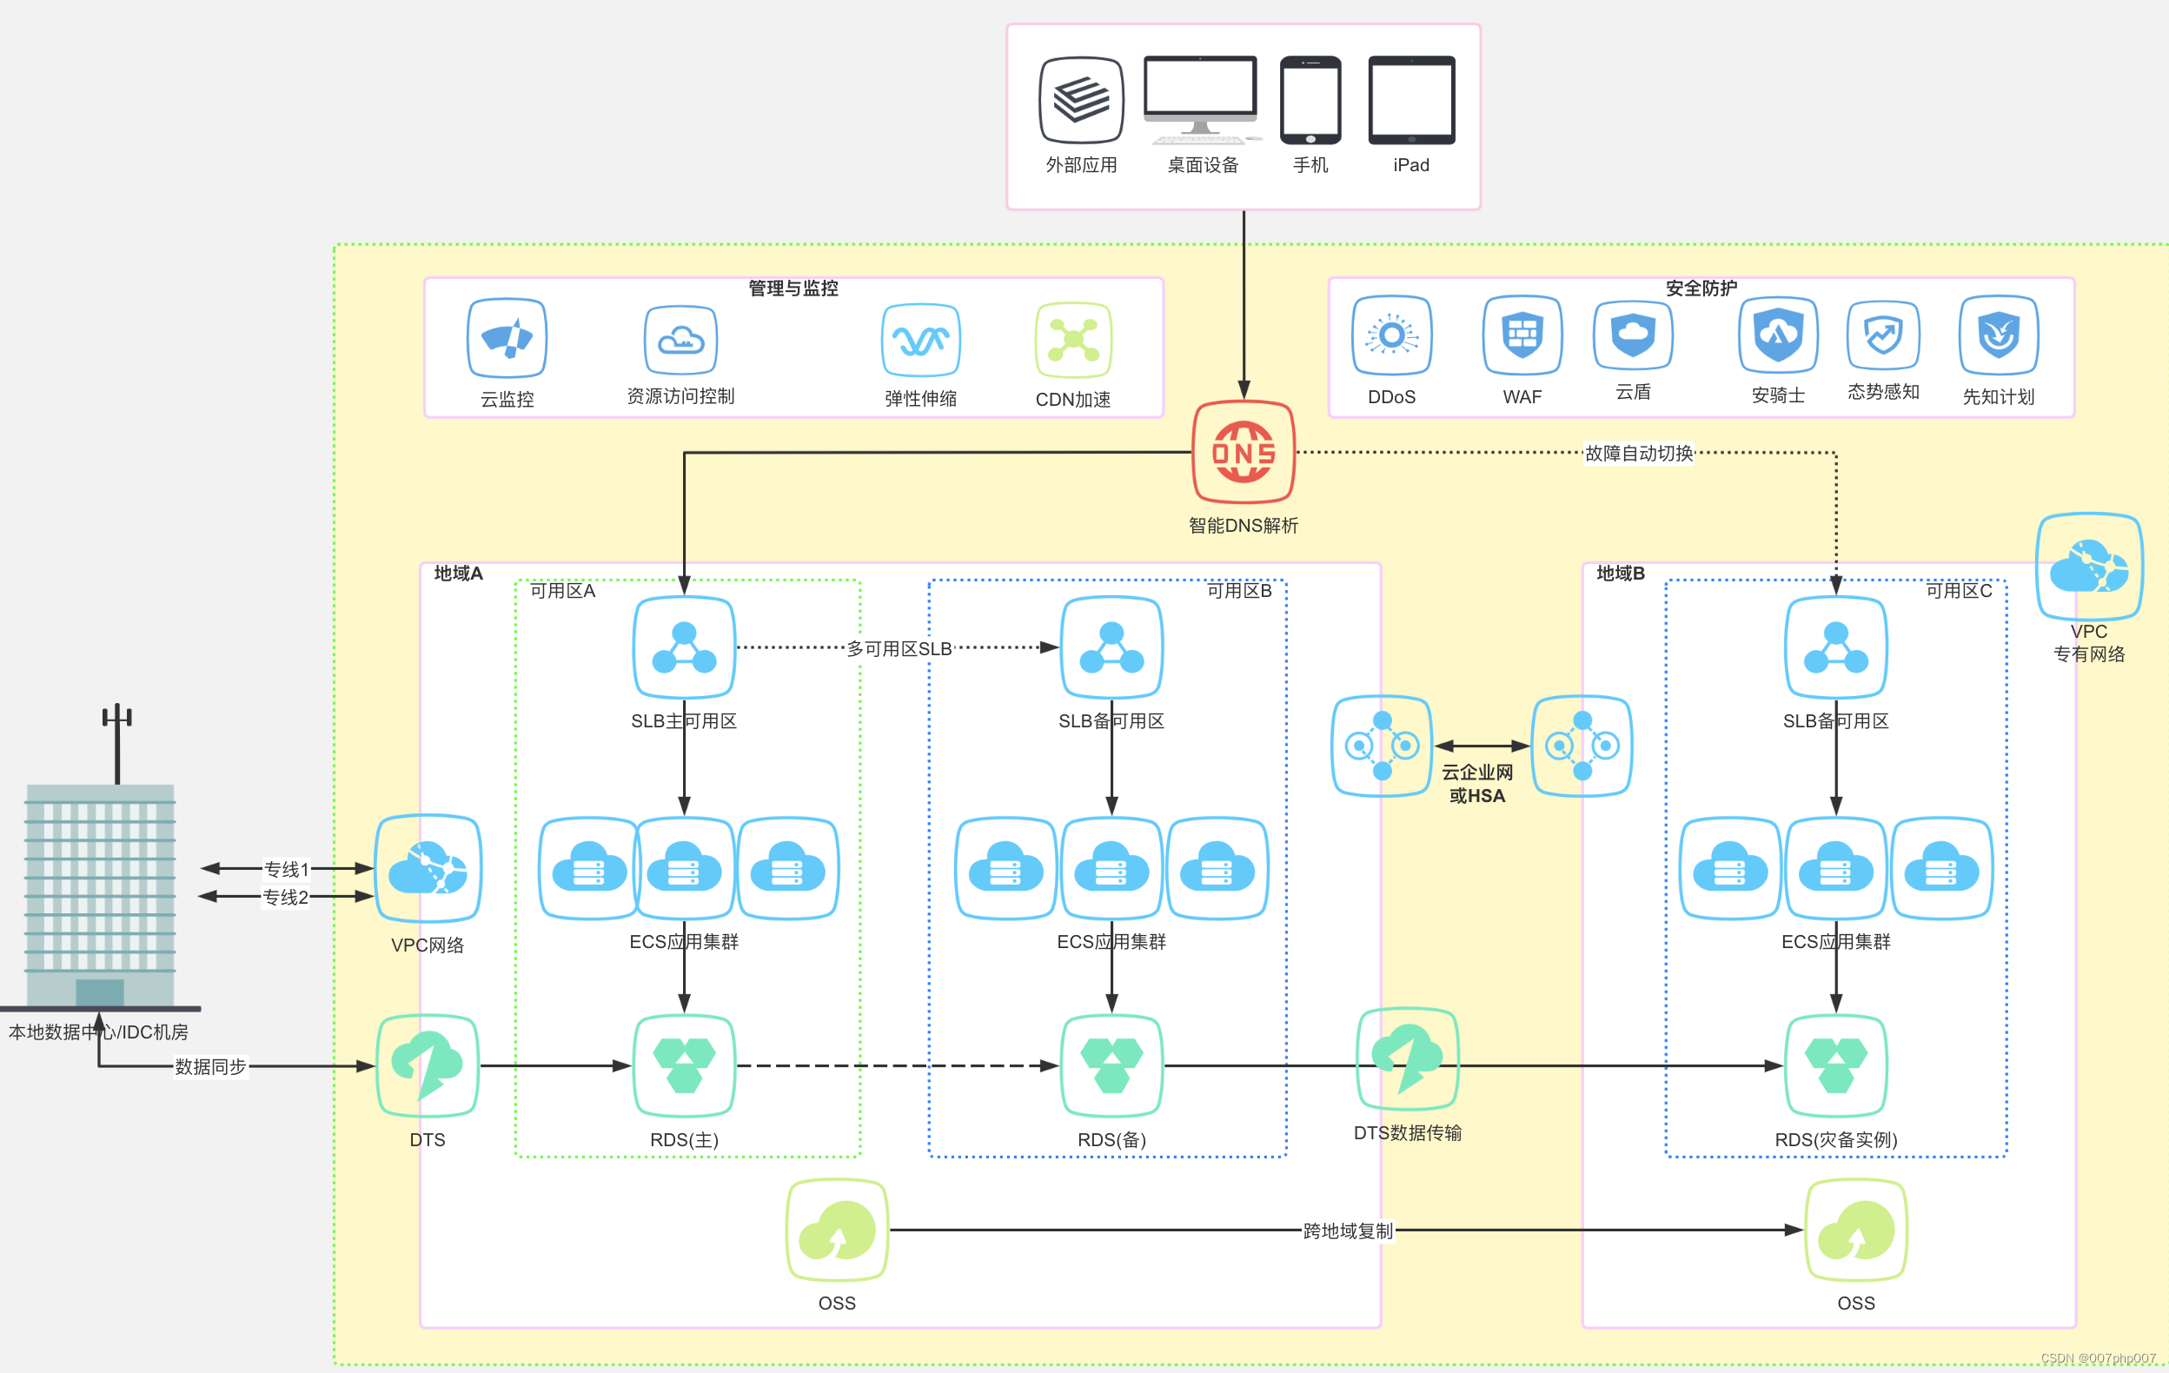Click the VPC专有网络 icon at right edge
The height and width of the screenshot is (1373, 2169).
(x=2089, y=566)
